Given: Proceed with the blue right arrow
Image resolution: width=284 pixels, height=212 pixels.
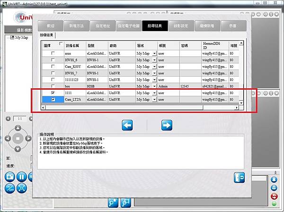Looking at the screenshot, I should click(x=167, y=125).
